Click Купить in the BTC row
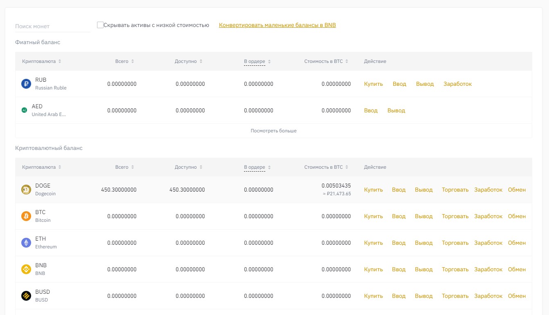 [373, 216]
